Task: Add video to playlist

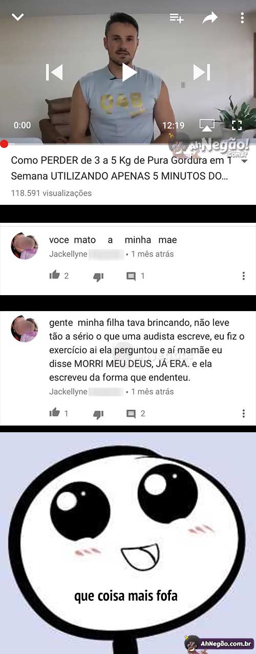Action: (177, 18)
